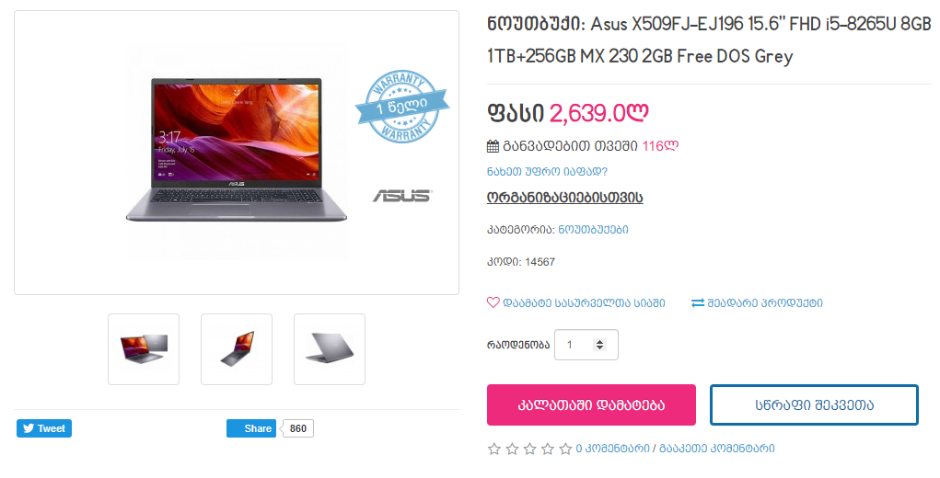Select the first laptop thumbnail
940x478 pixels.
pos(144,349)
